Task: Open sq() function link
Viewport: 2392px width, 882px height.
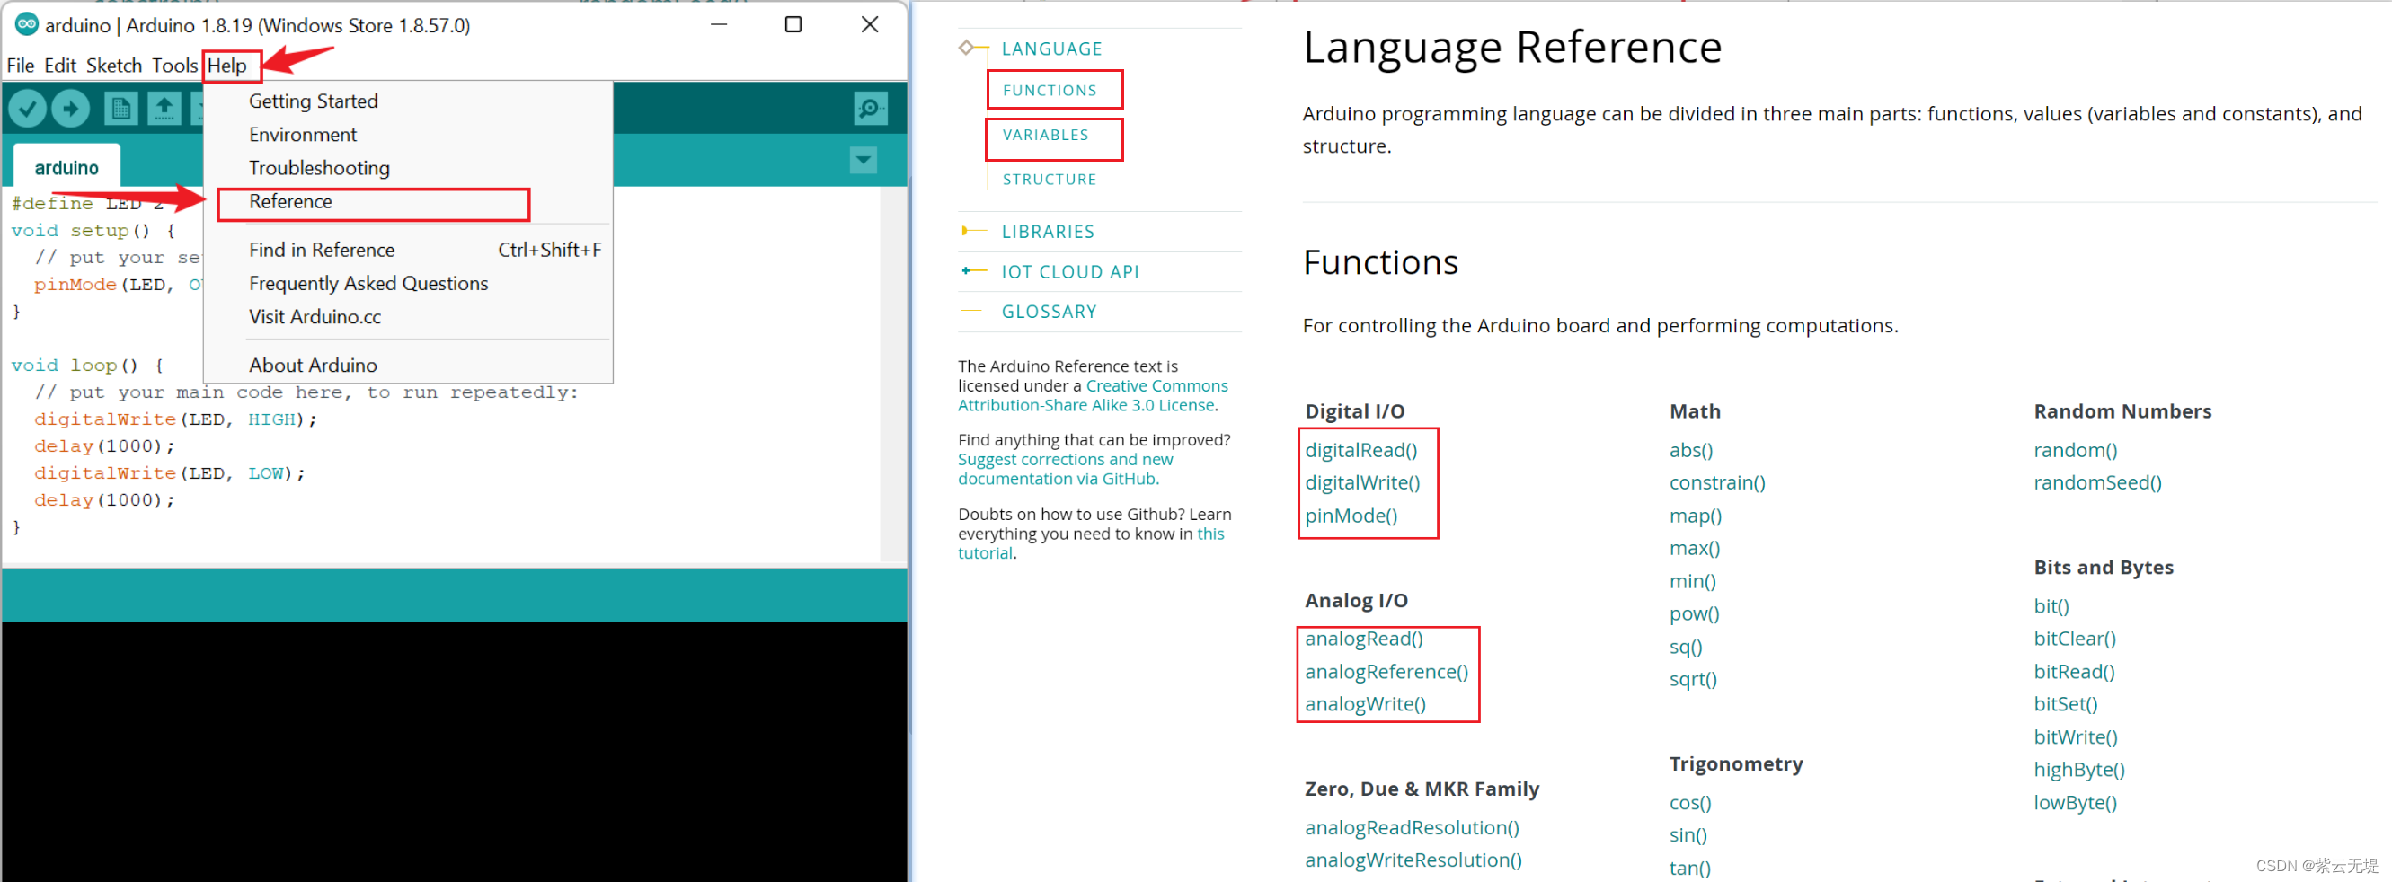Action: point(1686,646)
